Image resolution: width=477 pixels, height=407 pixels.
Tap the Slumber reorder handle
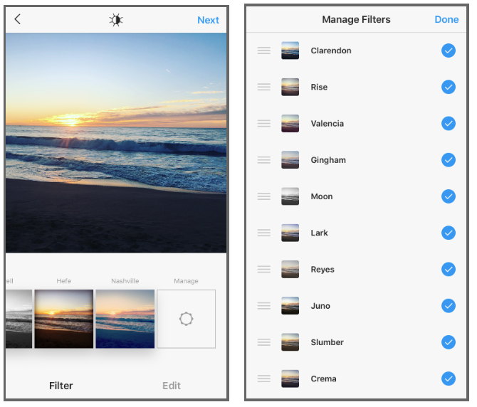tap(263, 342)
